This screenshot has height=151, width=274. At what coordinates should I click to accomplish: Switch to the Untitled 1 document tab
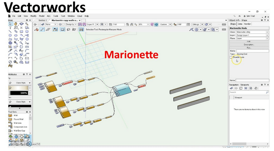point(42,20)
